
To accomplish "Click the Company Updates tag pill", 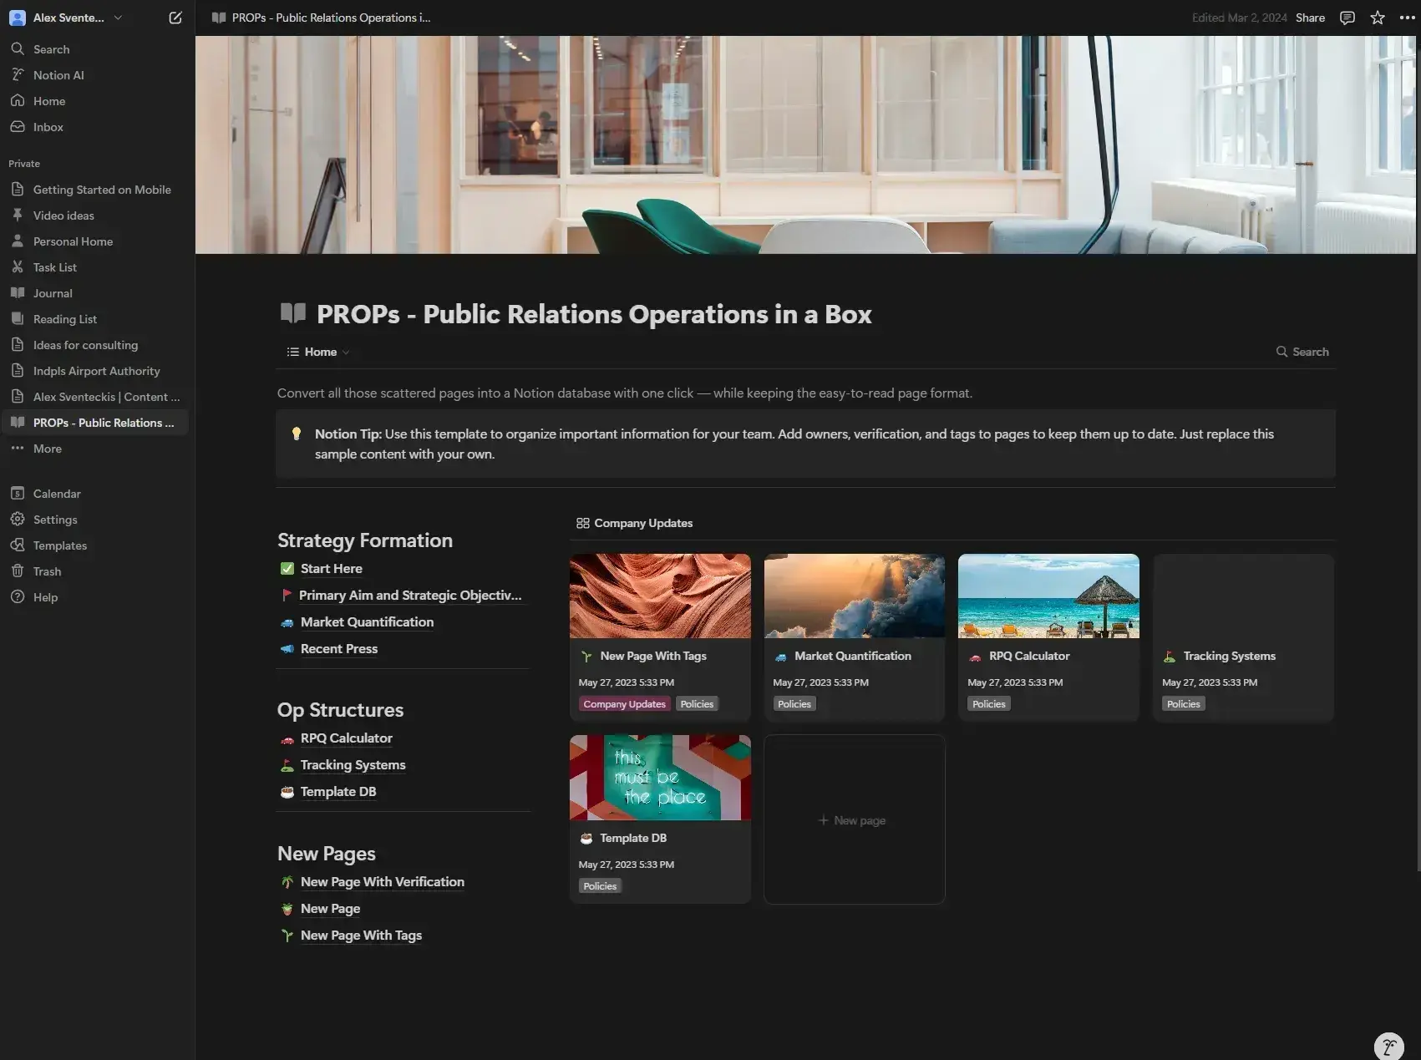I will [623, 703].
